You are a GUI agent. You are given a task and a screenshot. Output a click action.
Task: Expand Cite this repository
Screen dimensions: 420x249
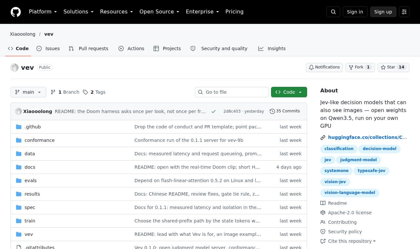pyautogui.click(x=348, y=241)
